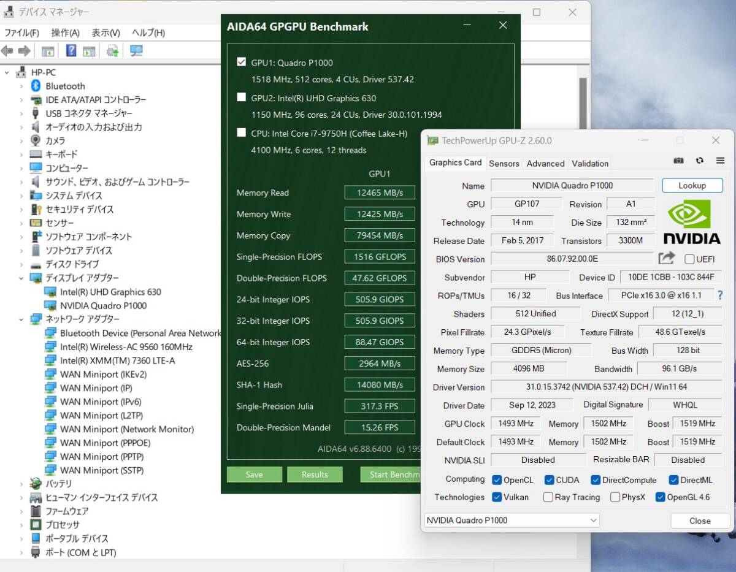The width and height of the screenshot is (736, 572).
Task: Toggle the CUDA checkbox
Action: pos(548,480)
